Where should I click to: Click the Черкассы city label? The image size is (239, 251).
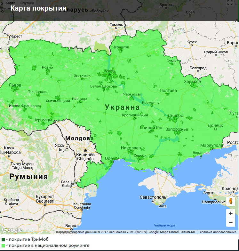(132, 94)
